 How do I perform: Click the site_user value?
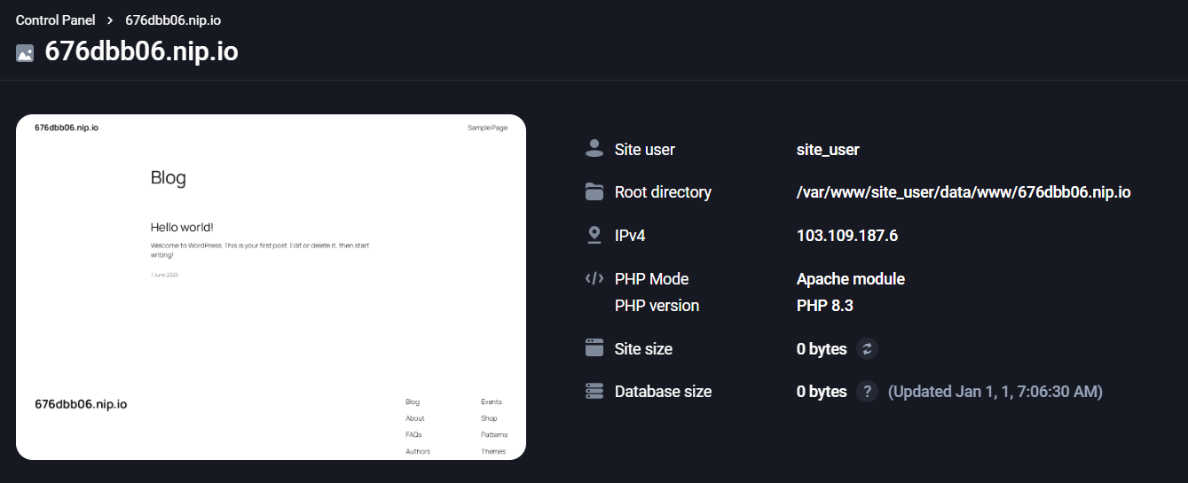click(828, 149)
